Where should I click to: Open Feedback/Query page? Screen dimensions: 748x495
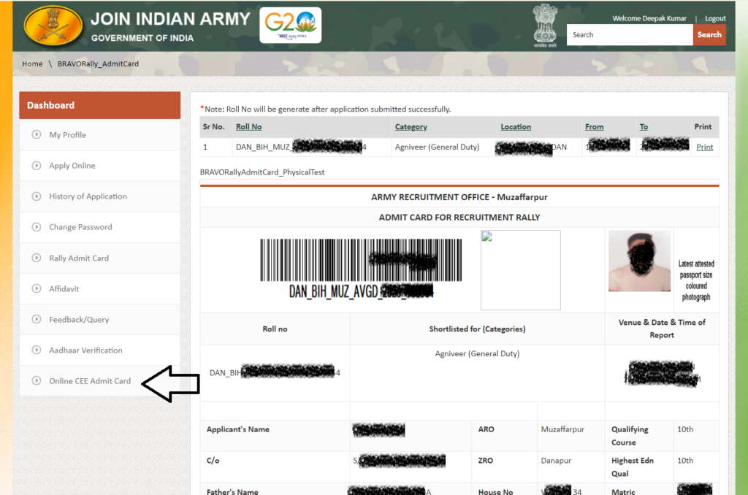click(x=79, y=320)
